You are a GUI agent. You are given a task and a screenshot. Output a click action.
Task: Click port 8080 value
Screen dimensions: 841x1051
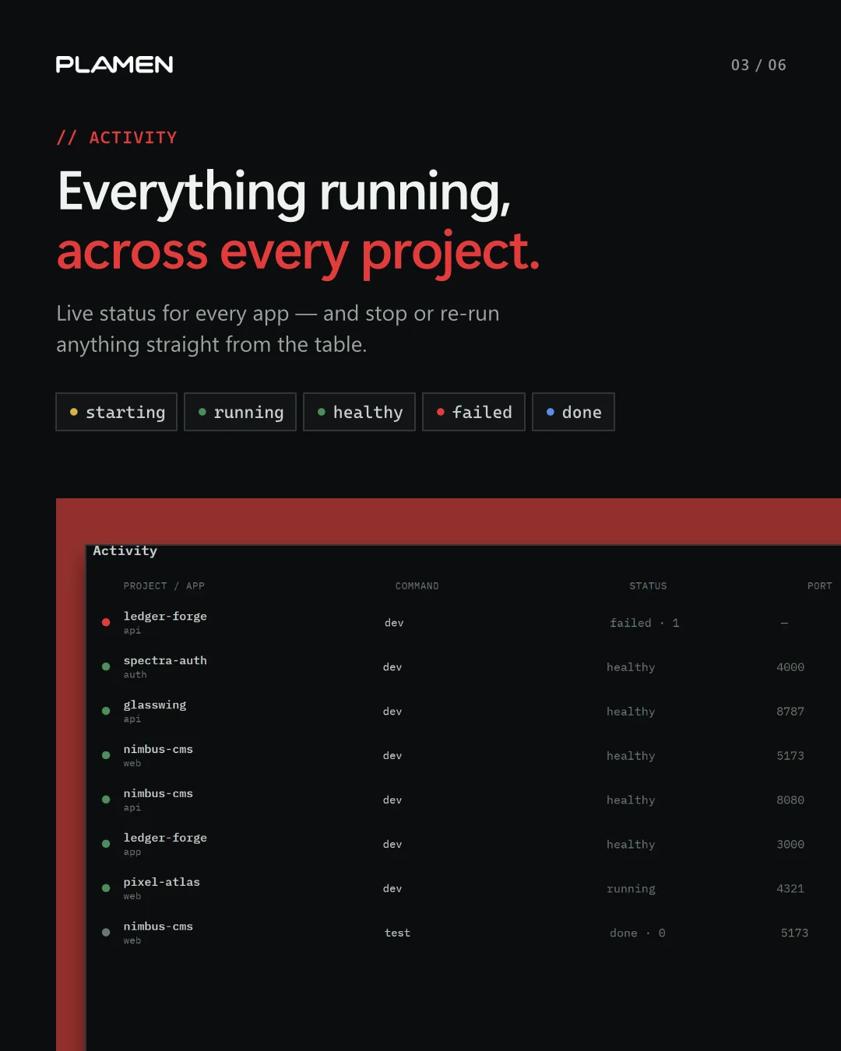tap(790, 800)
